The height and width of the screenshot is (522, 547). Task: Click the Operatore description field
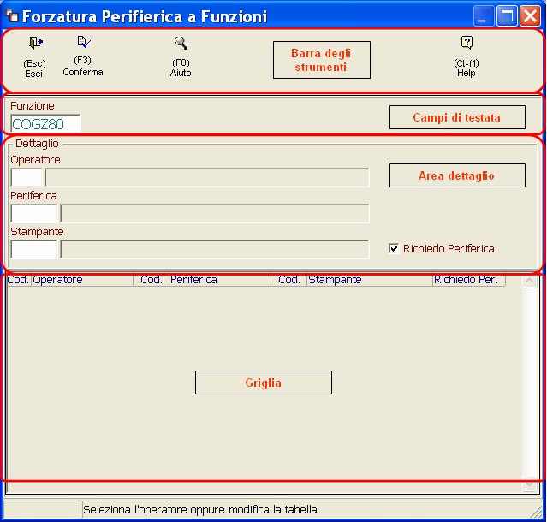coord(207,177)
